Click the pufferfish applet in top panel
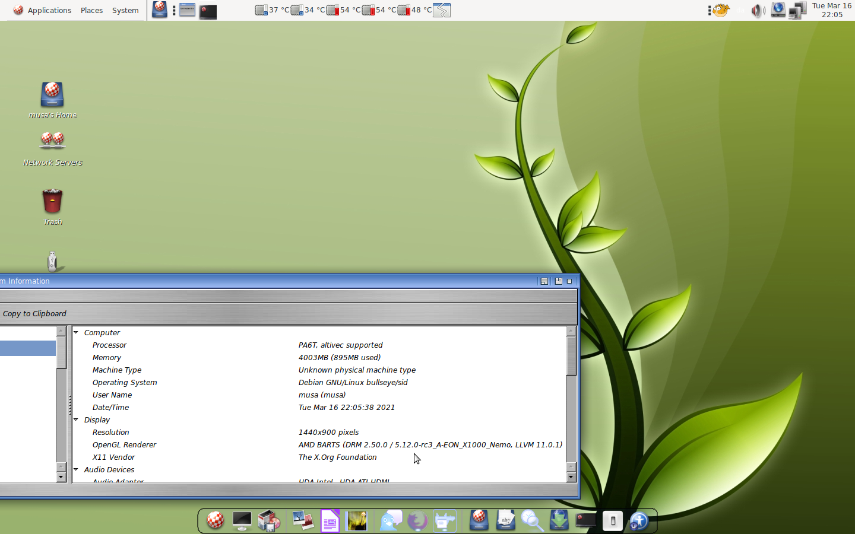855x534 pixels. click(721, 11)
